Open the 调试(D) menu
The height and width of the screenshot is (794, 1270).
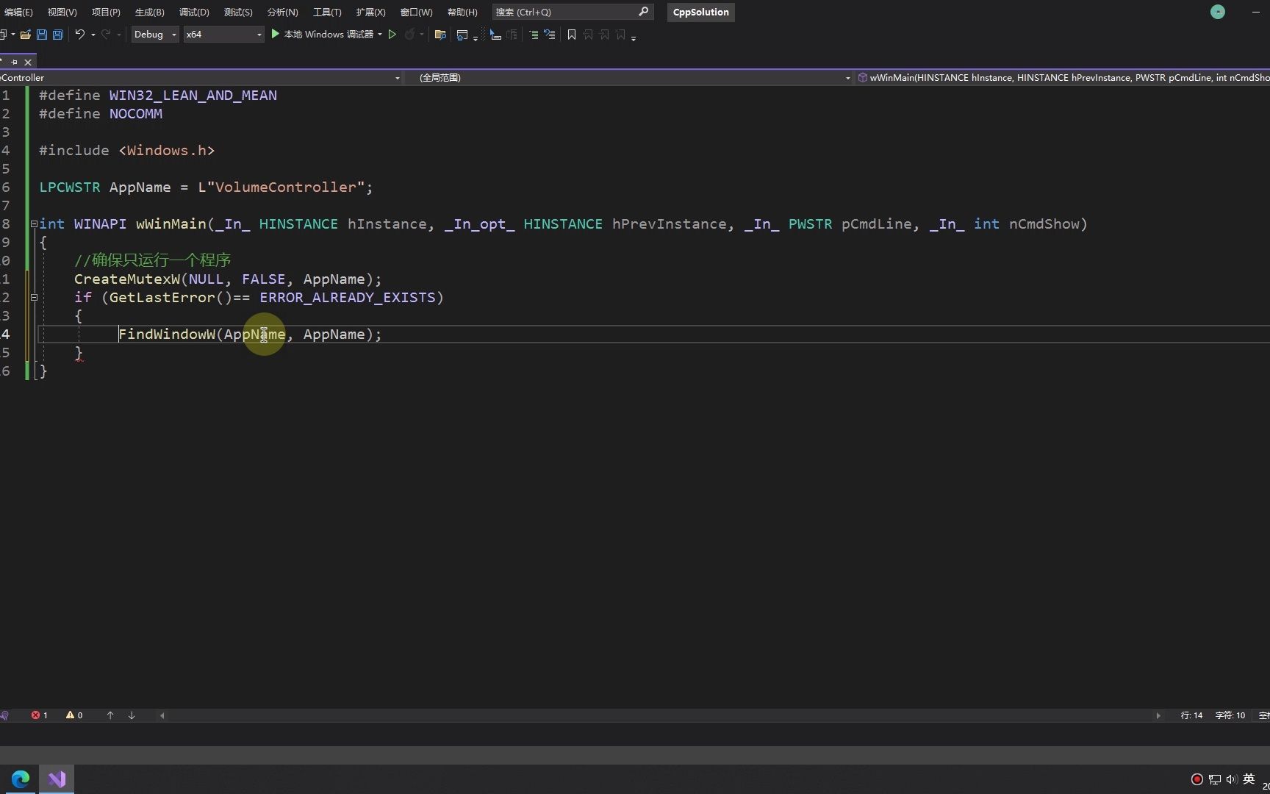194,12
